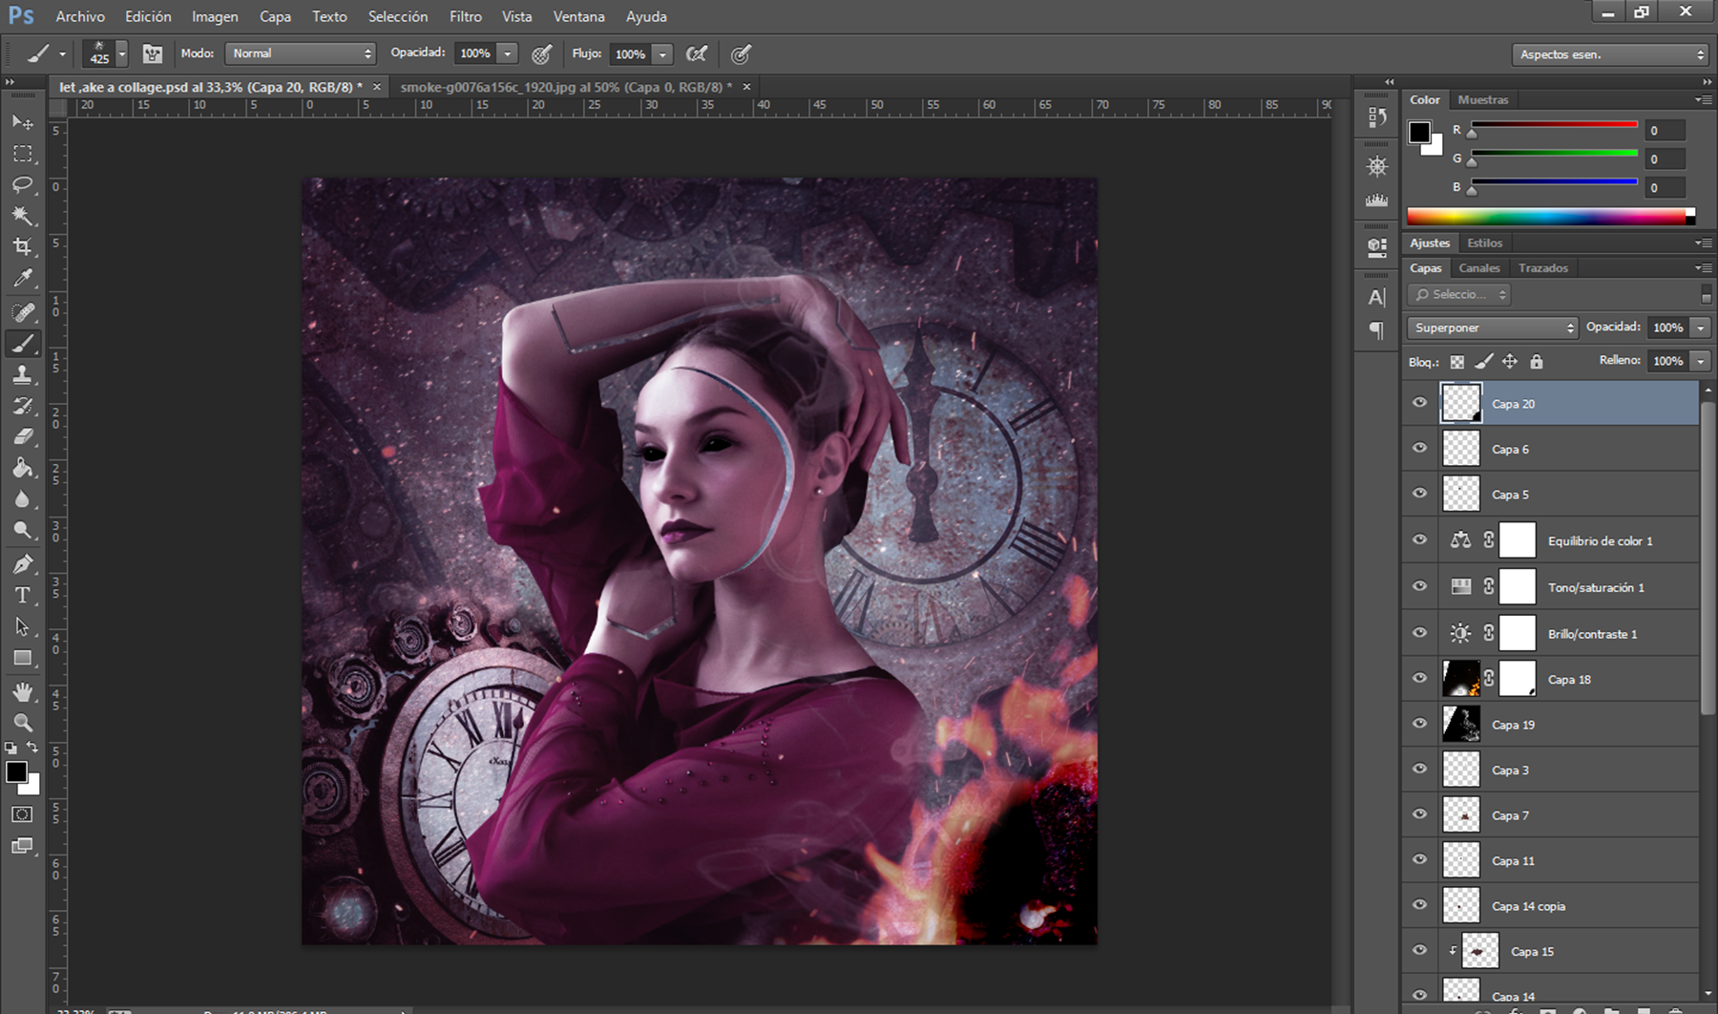This screenshot has height=1014, width=1718.
Task: Switch to the Canales tab
Action: click(x=1479, y=268)
